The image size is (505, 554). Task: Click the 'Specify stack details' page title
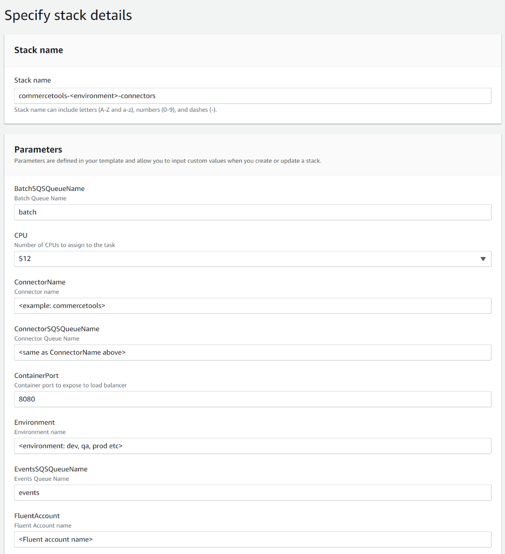click(x=68, y=15)
